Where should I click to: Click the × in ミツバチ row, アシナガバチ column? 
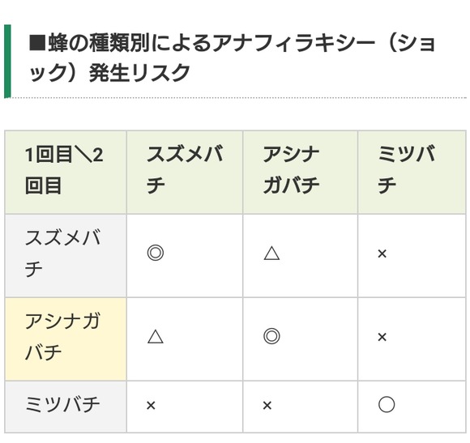(x=267, y=406)
